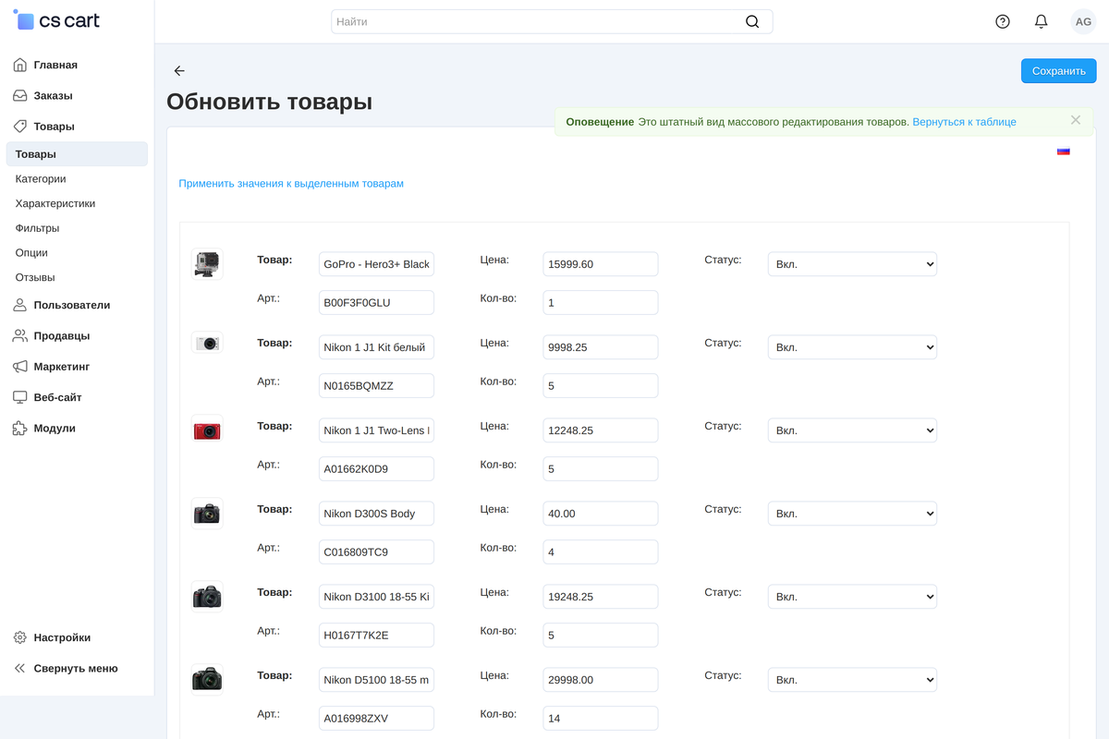Click Применить значения к выделенным товарам link

291,184
